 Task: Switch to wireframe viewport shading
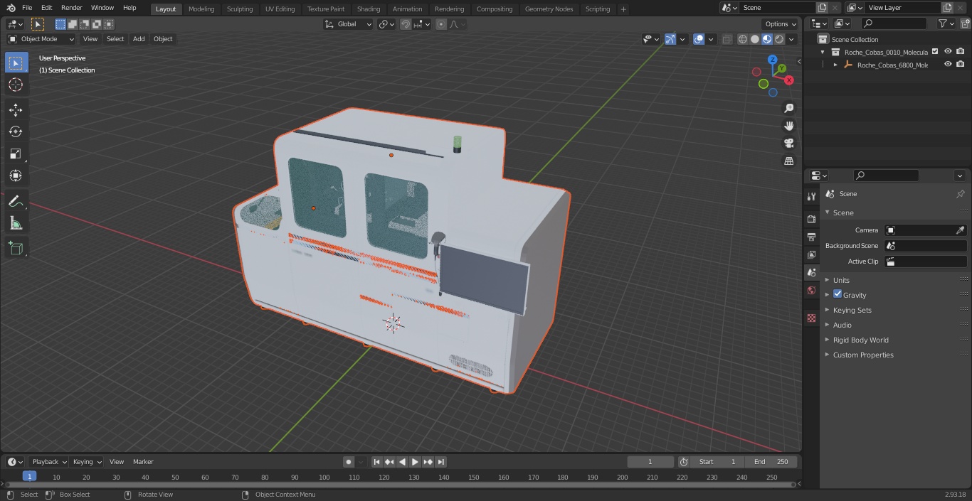(x=742, y=39)
